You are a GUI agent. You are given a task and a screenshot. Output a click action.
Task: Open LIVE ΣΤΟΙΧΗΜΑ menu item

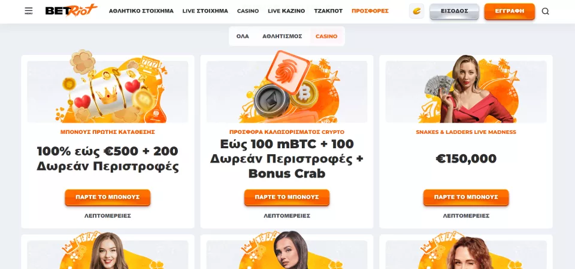tap(205, 11)
